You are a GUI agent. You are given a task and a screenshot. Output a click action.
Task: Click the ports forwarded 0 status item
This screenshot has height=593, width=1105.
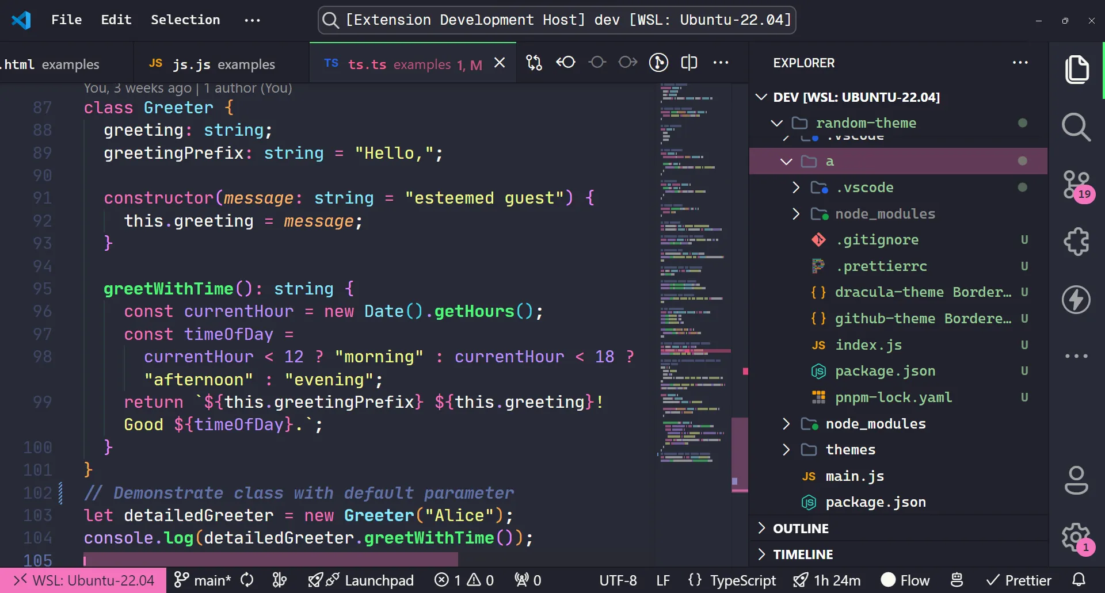coord(528,580)
